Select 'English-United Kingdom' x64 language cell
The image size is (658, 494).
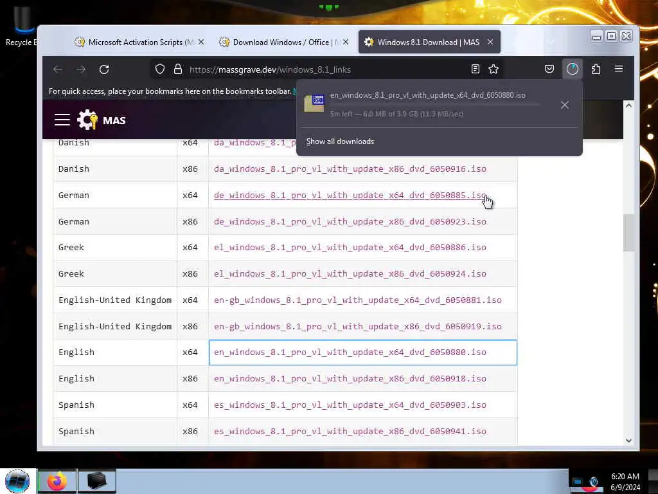coord(115,300)
